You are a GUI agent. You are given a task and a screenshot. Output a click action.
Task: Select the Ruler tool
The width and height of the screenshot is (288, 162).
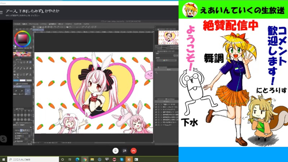(27, 75)
